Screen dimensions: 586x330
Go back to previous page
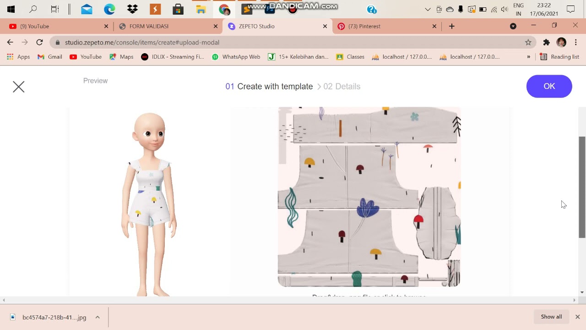(x=10, y=42)
